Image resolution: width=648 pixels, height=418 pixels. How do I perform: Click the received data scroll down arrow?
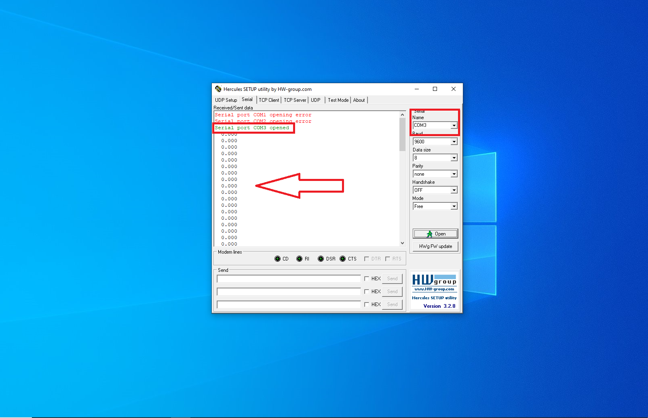402,243
